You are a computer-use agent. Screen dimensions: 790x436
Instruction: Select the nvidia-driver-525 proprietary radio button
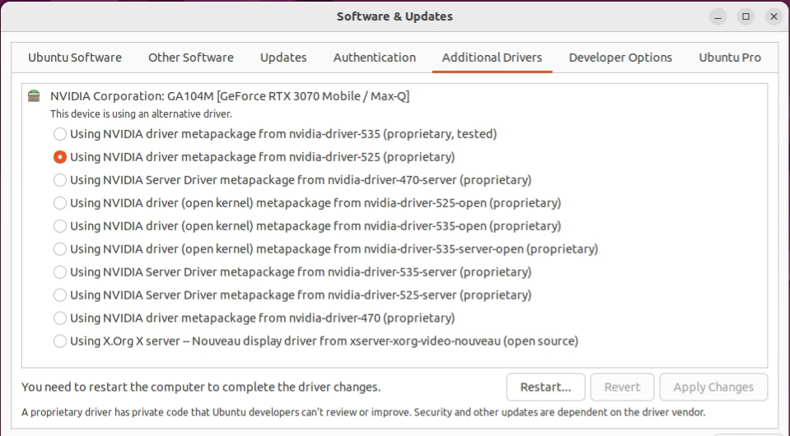(59, 157)
